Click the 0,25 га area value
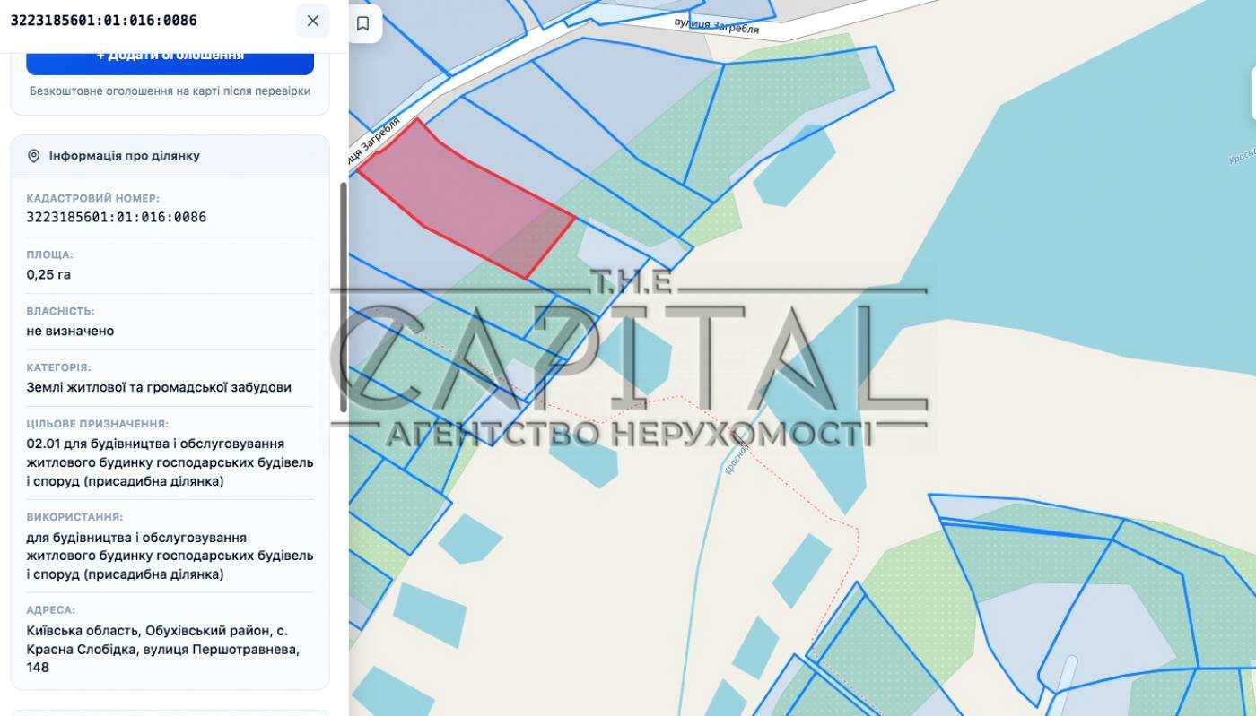Image resolution: width=1256 pixels, height=716 pixels. (48, 274)
